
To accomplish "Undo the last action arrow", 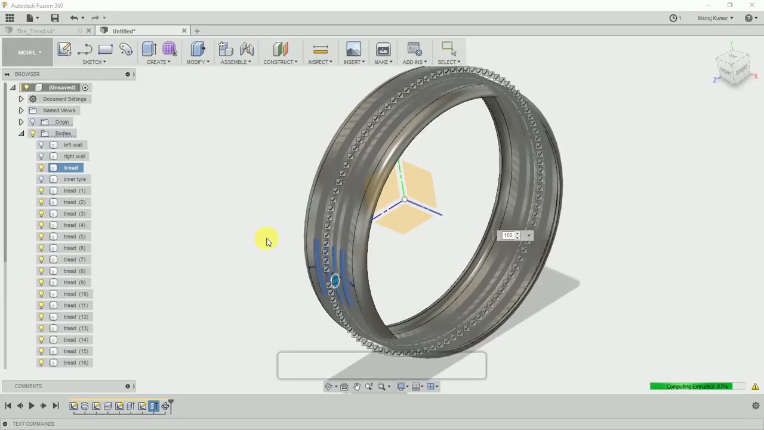I will pos(74,18).
